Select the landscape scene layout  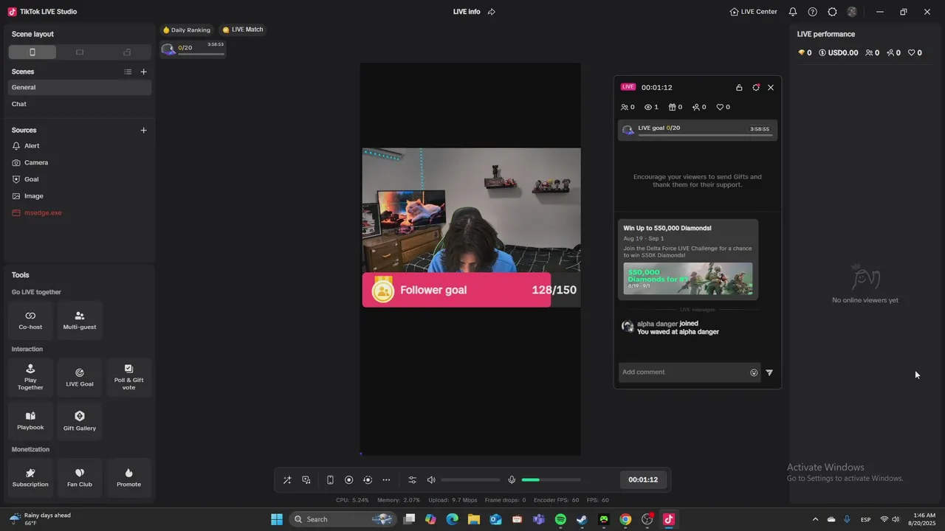coord(80,52)
